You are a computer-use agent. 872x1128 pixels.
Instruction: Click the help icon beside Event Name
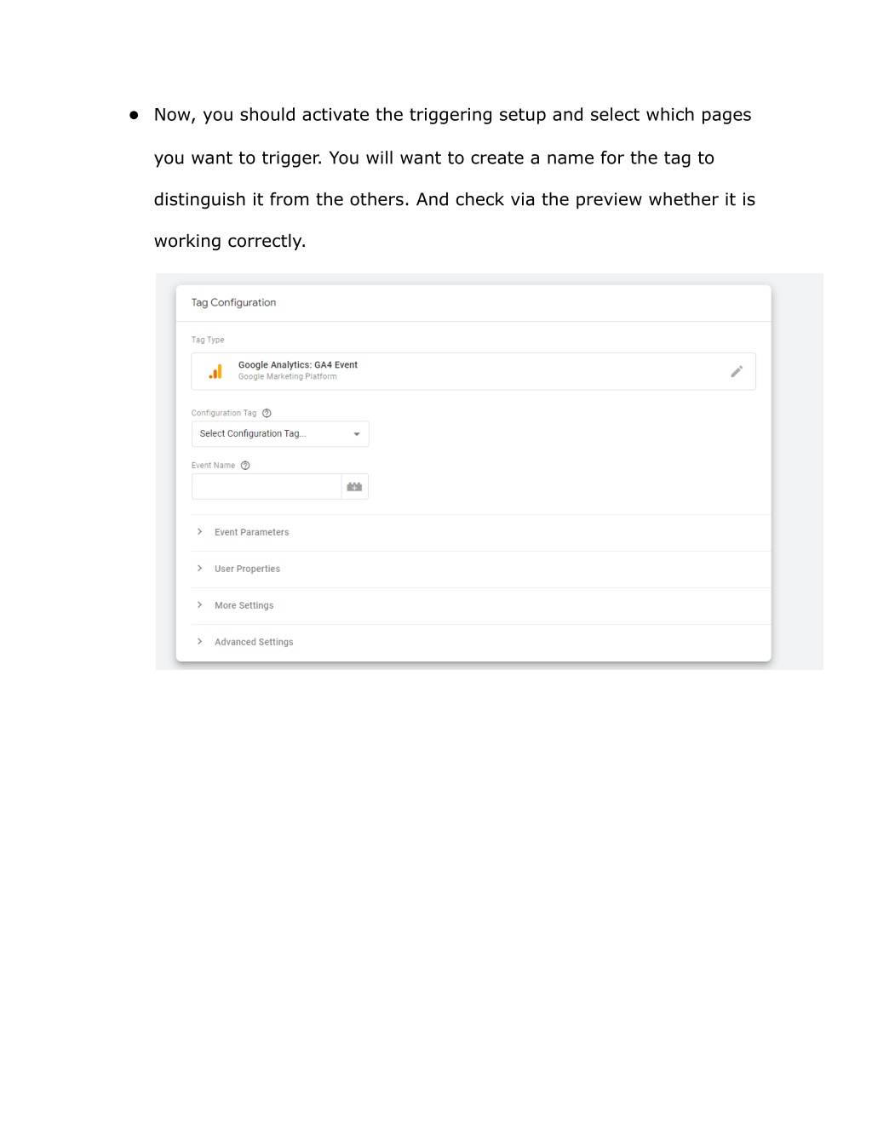245,466
